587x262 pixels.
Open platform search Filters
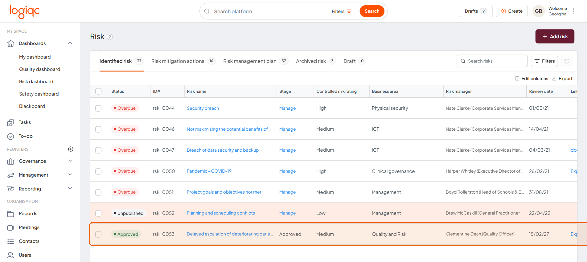pos(342,11)
